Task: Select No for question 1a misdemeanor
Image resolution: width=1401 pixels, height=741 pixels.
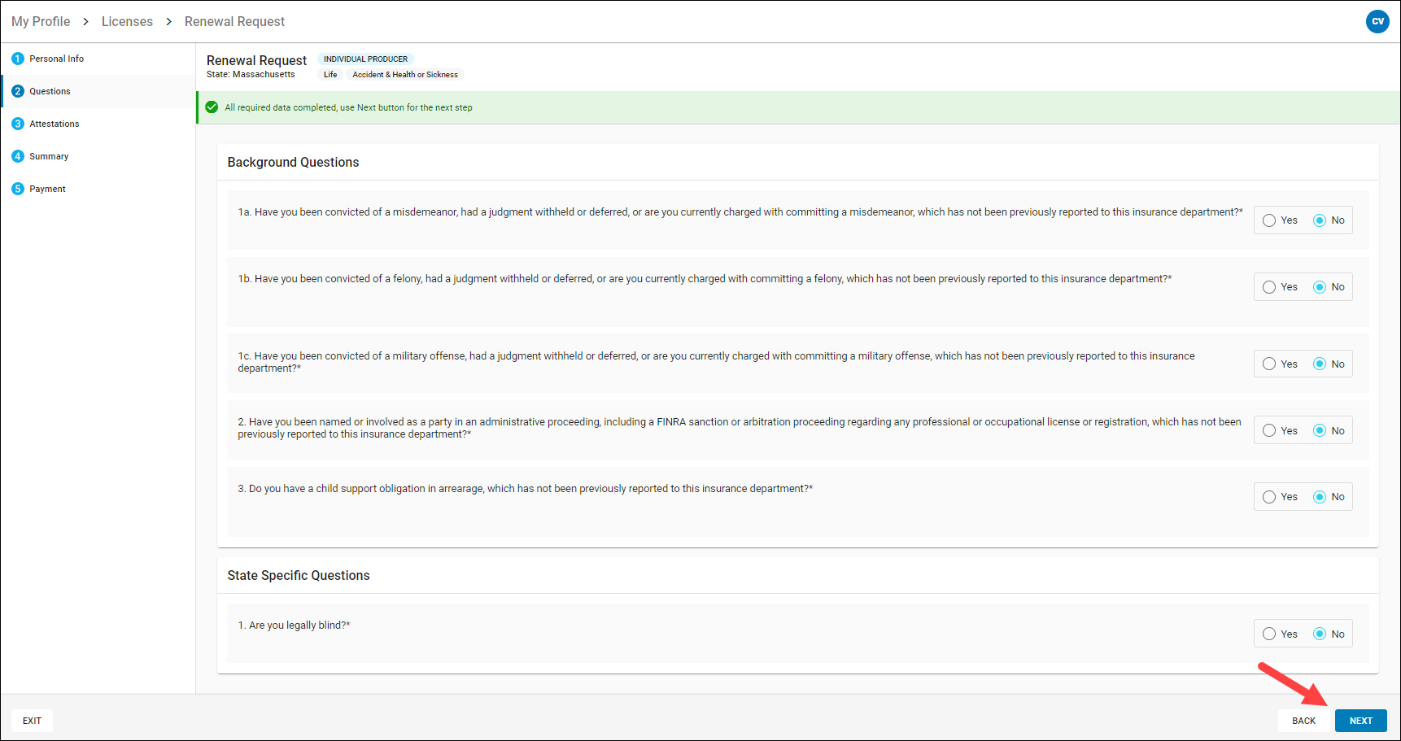Action: pyautogui.click(x=1320, y=220)
